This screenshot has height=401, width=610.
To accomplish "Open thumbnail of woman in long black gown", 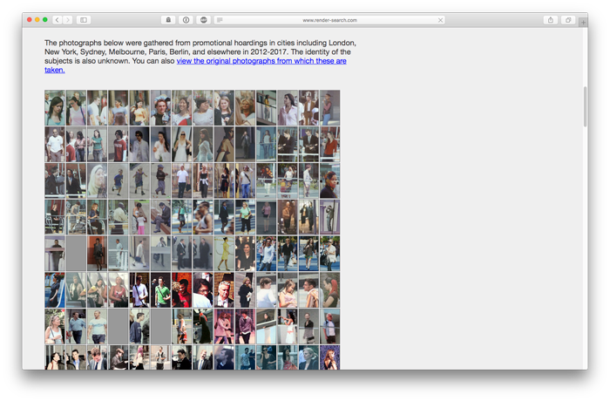I will pos(203,327).
